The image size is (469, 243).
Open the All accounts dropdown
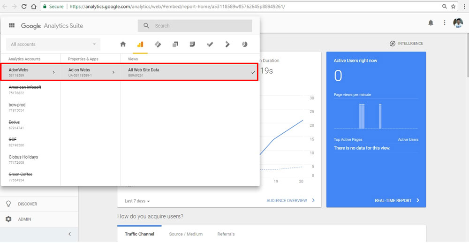53,44
